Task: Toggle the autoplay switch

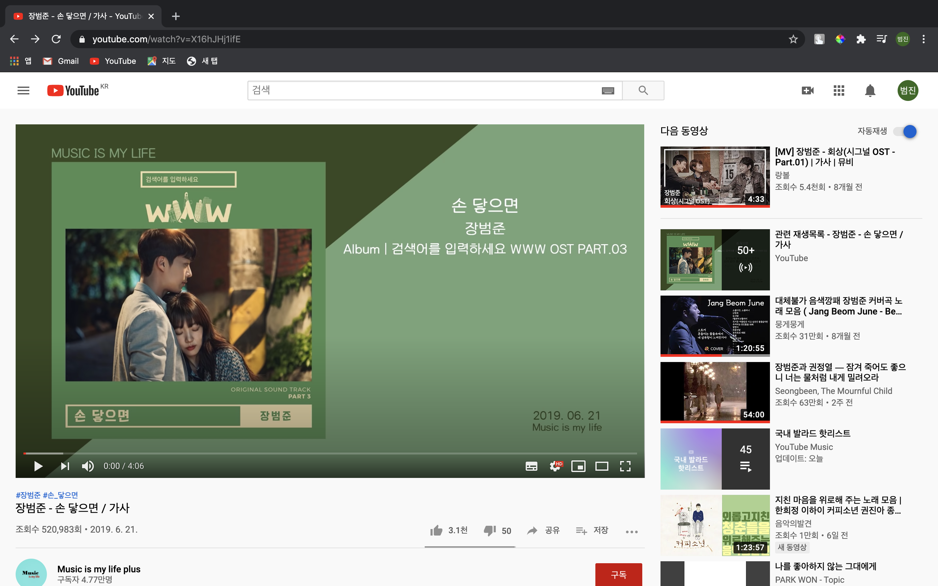Action: pos(905,132)
